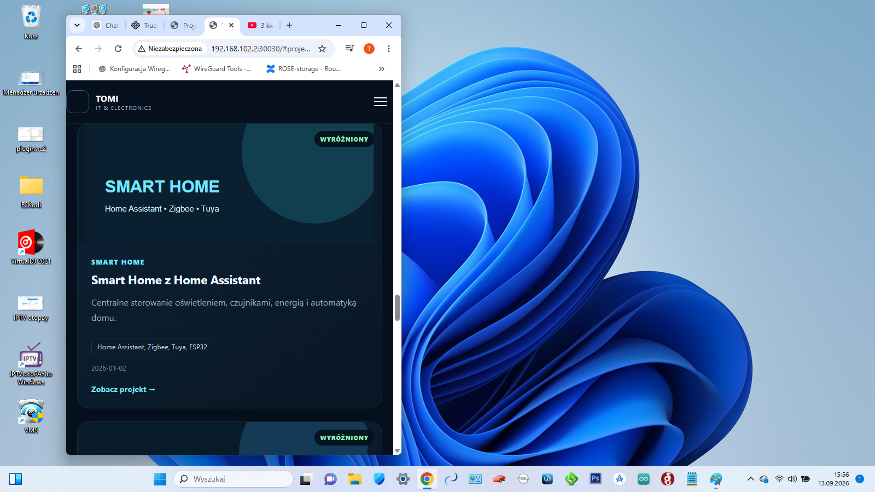Reload the current page in Chrome
This screenshot has height=492, width=875.
point(118,49)
